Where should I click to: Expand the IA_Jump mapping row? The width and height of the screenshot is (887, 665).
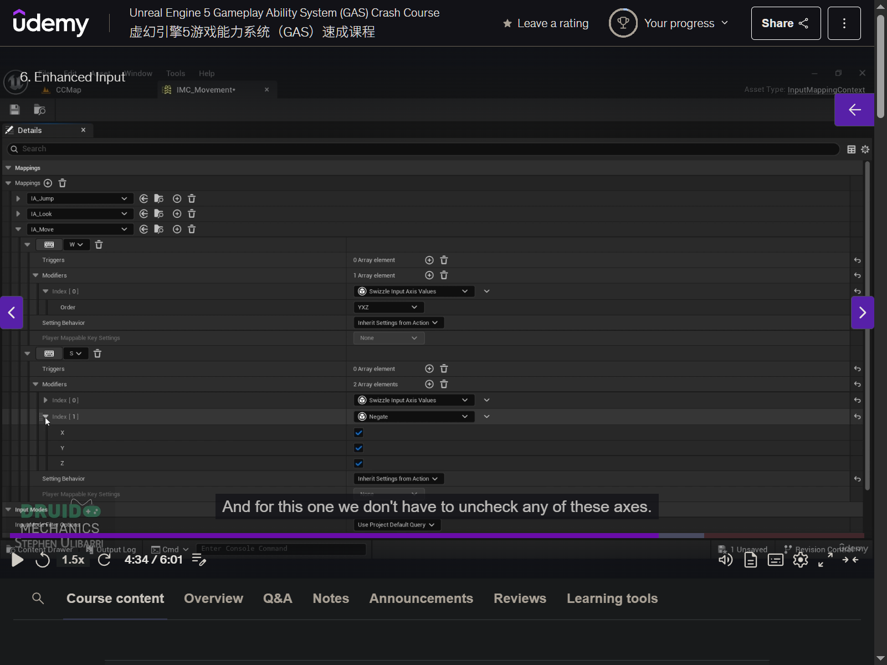[x=18, y=198]
